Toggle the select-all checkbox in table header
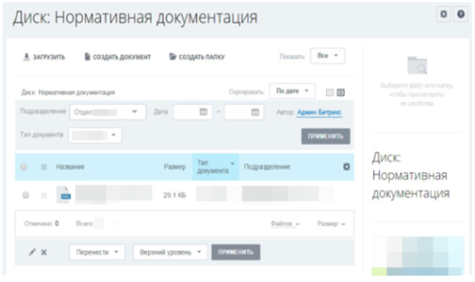 point(24,167)
